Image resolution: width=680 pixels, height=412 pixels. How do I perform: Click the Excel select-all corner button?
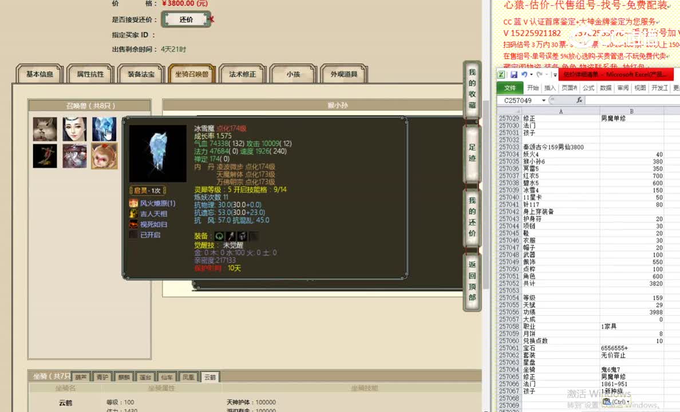509,112
